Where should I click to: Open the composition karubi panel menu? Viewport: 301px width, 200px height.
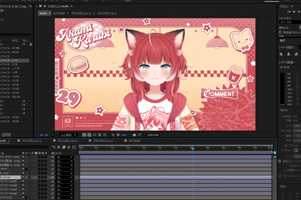[x=71, y=6]
